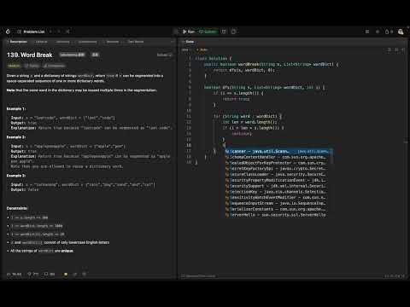Click the "139. Word Break" title
Image resolution: width=410 pixels, height=307 pixels.
[x=30, y=55]
